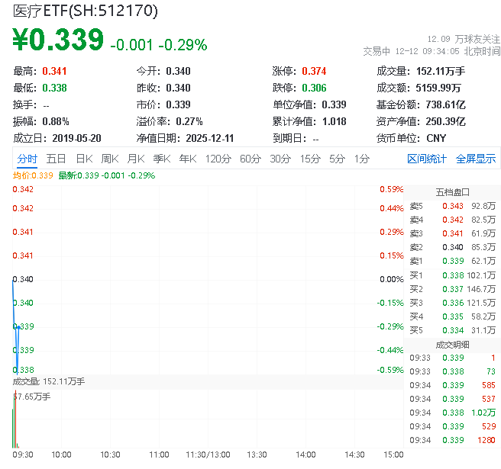Open the 季K quarterly chart tab
This screenshot has width=501, height=469.
pos(161,159)
